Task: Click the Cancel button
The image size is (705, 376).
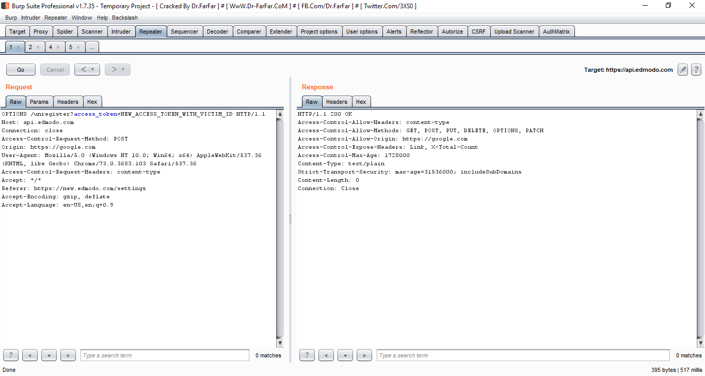Action: click(55, 70)
